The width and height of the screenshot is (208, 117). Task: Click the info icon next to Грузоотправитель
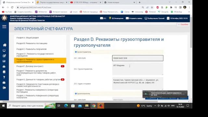[76, 52]
